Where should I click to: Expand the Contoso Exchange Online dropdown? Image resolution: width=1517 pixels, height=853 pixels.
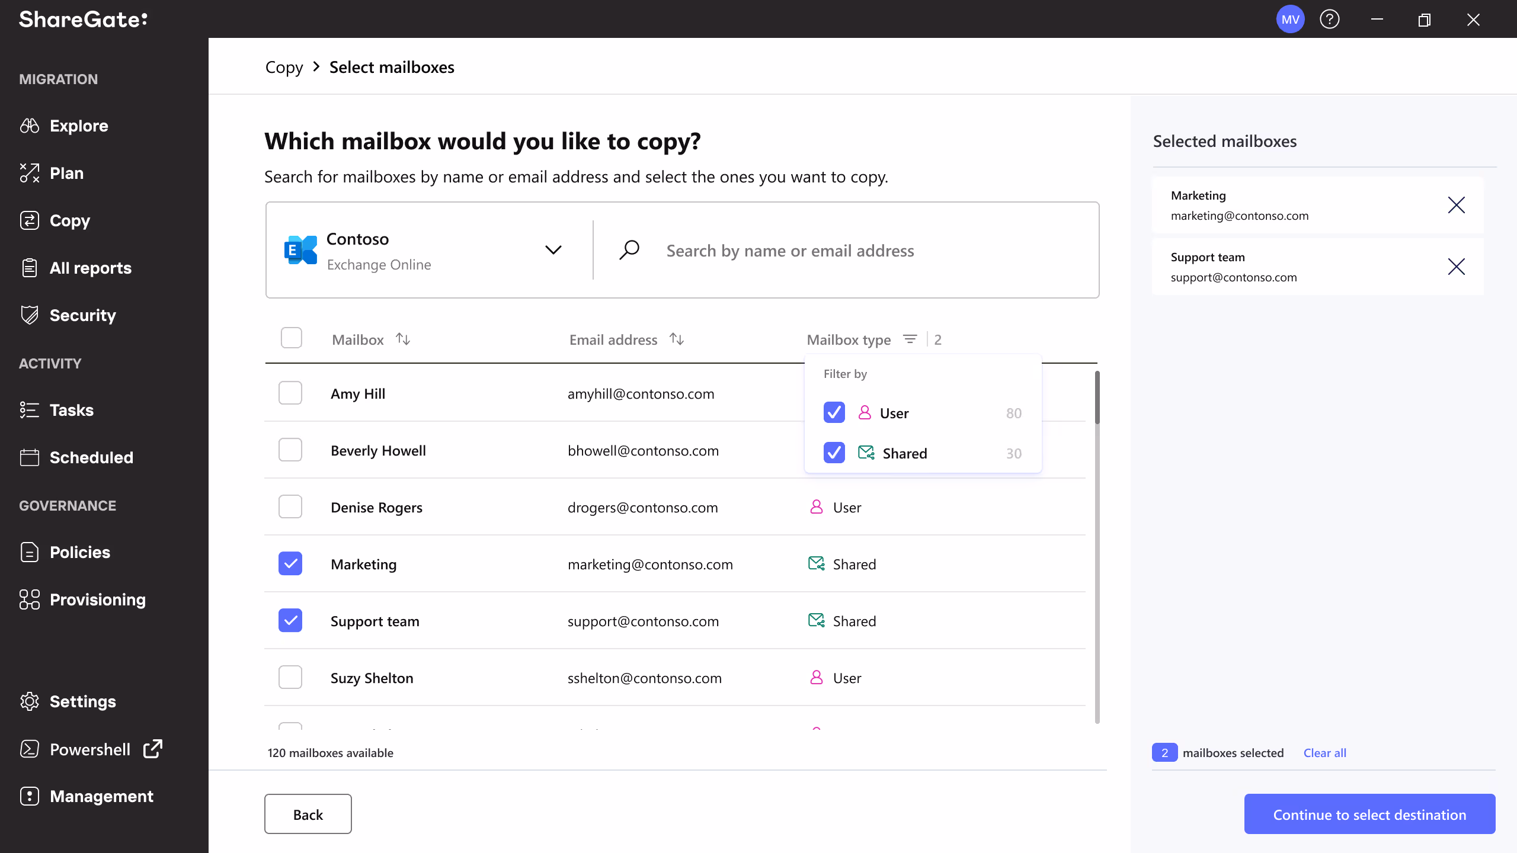coord(553,250)
